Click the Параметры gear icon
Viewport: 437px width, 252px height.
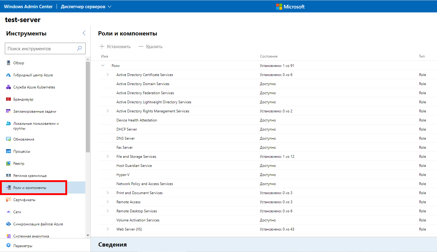tap(8, 246)
